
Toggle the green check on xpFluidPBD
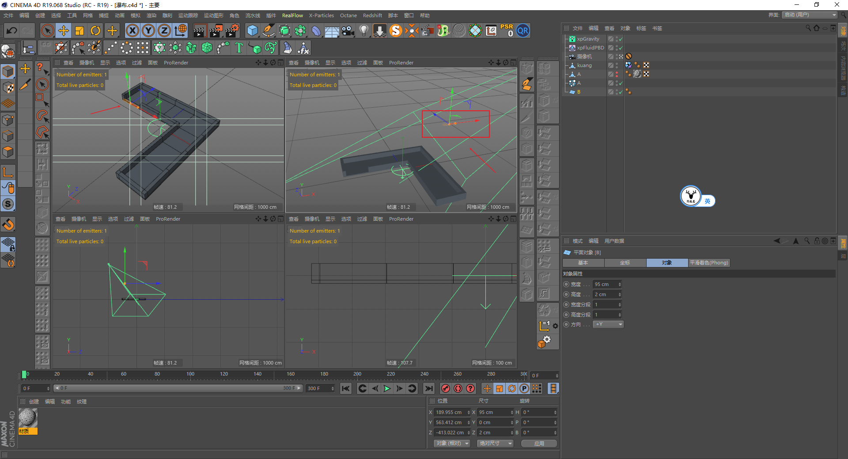621,48
